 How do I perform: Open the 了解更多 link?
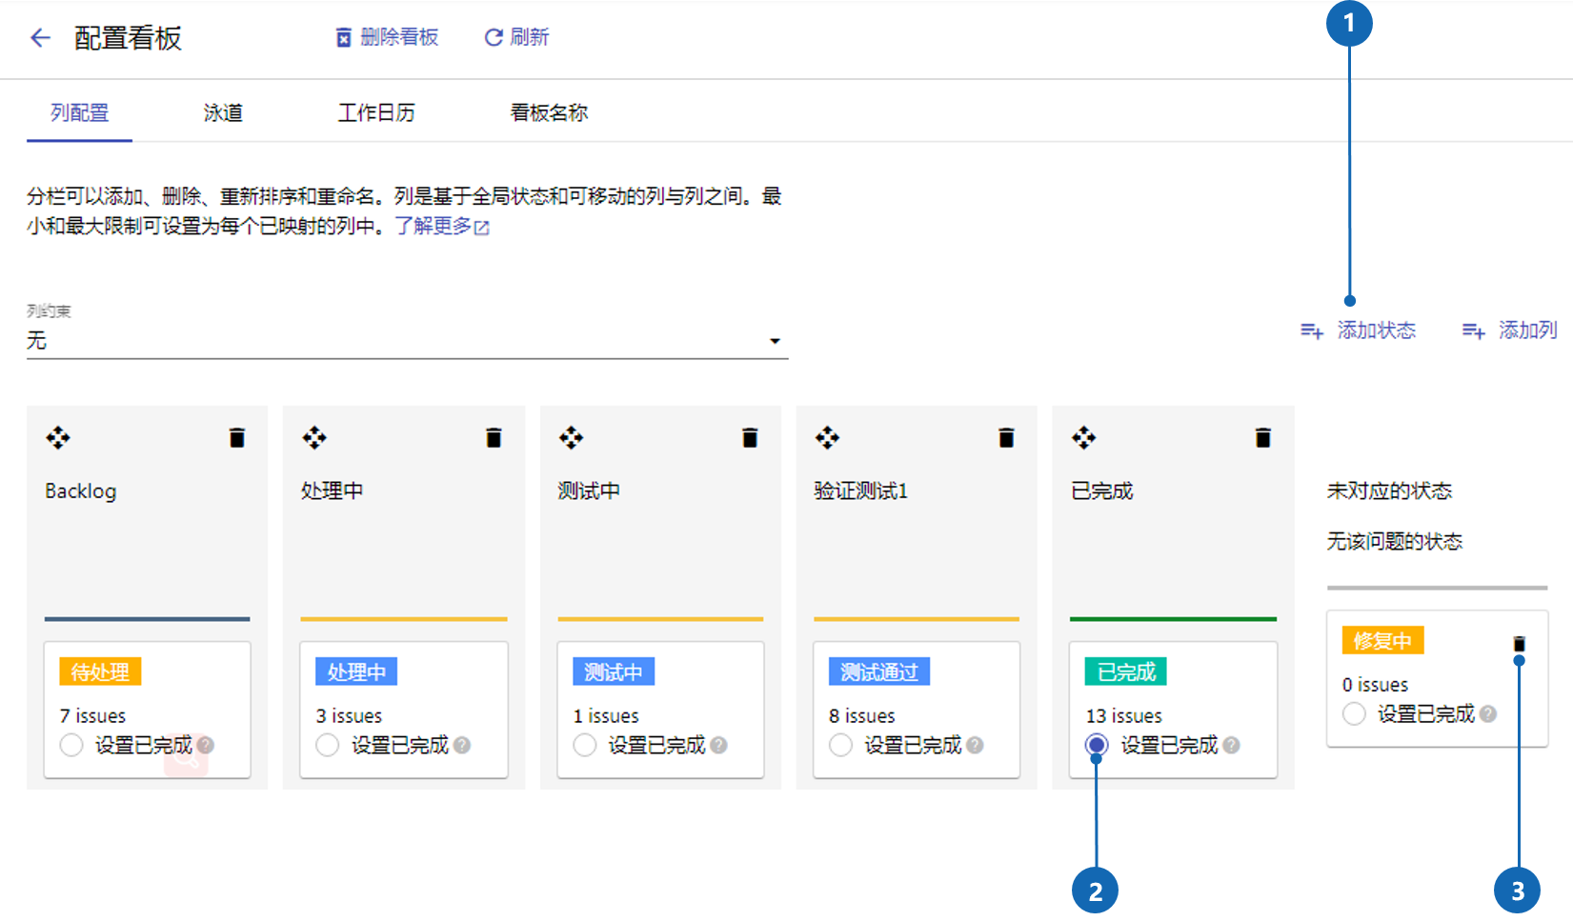pos(434,227)
